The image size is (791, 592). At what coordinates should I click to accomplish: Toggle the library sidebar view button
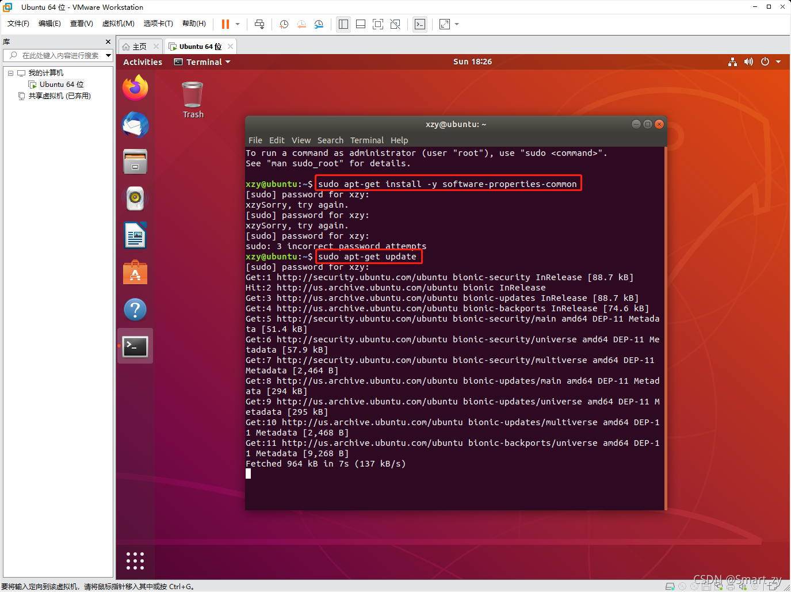click(343, 24)
